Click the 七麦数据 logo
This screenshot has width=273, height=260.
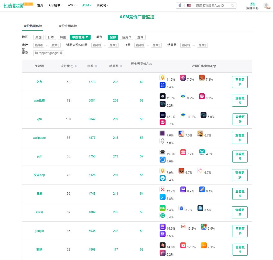coord(13,6)
